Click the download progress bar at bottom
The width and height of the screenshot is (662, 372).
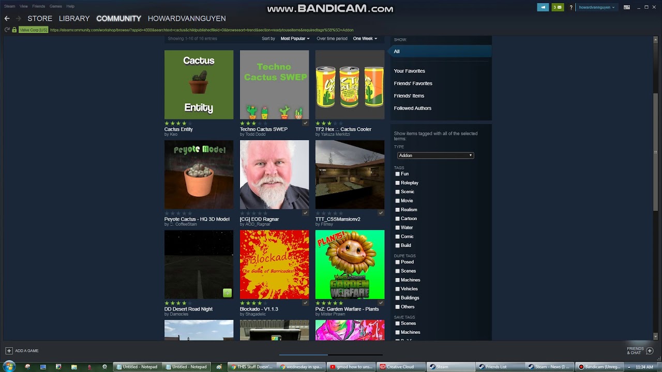coord(331,355)
